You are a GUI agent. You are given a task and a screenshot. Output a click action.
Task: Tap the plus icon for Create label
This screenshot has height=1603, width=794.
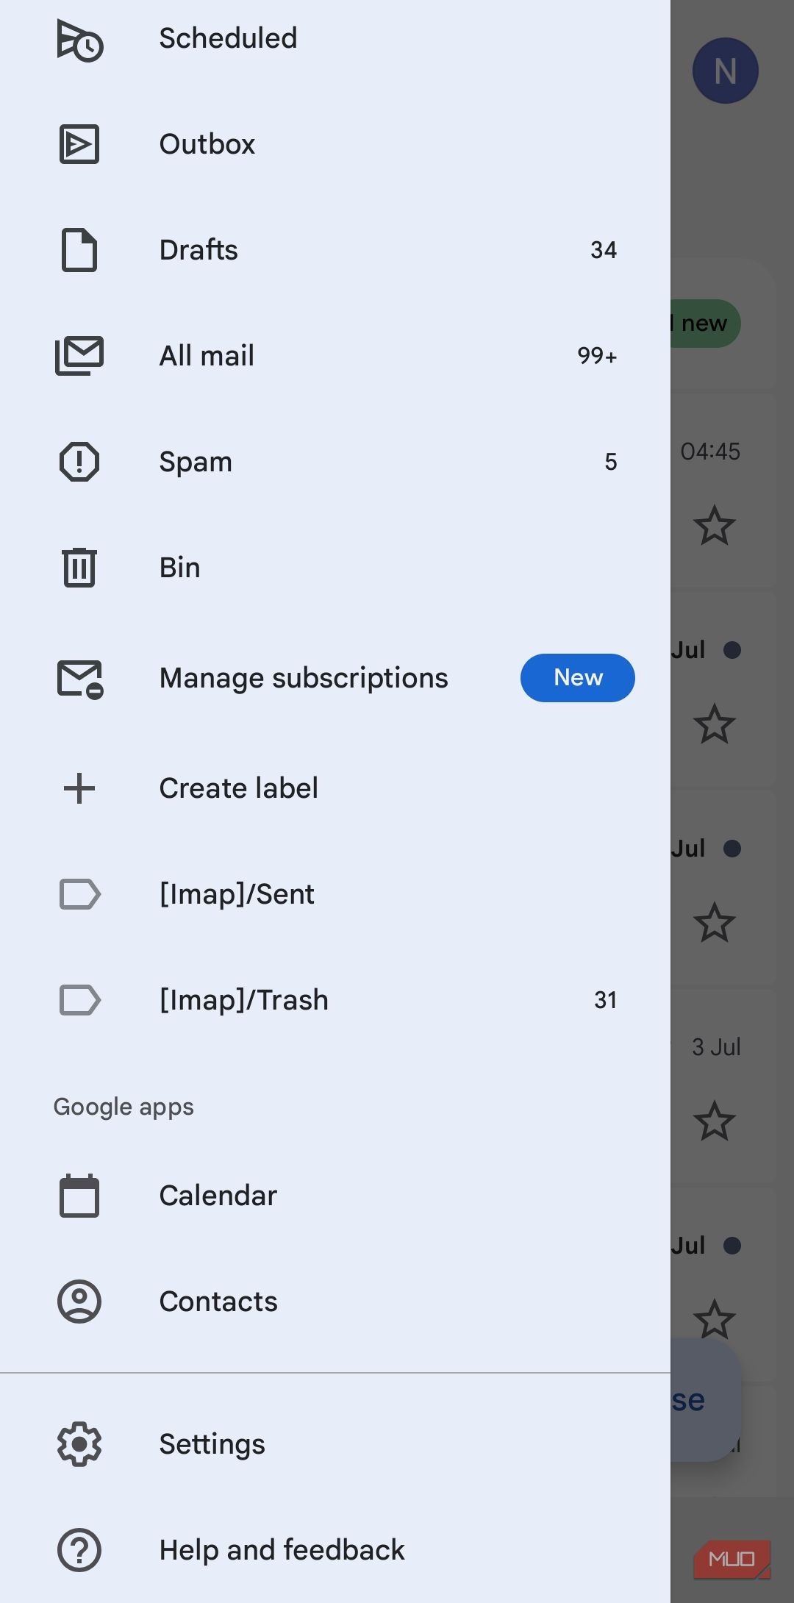(79, 788)
